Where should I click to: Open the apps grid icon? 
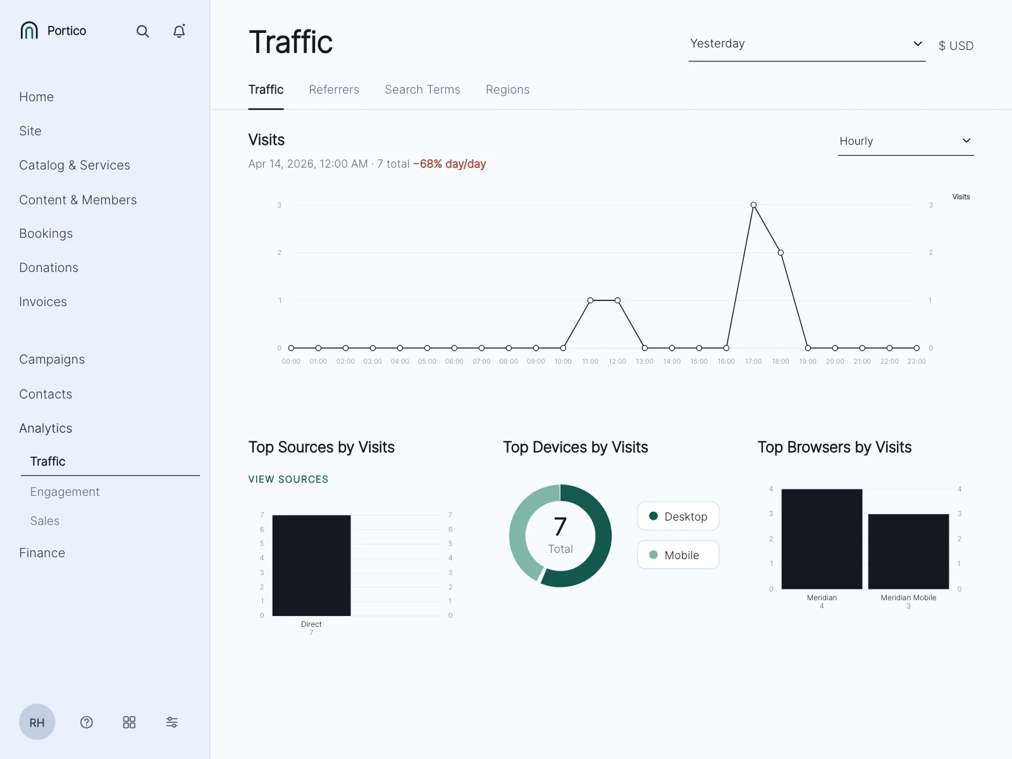[x=129, y=722]
